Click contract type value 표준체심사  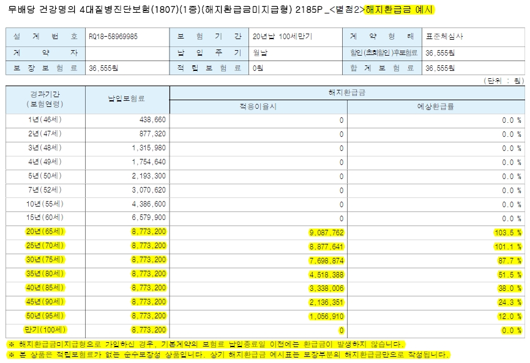point(444,37)
